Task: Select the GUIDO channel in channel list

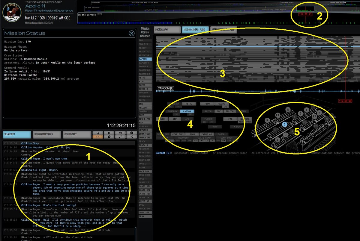Action: tap(145, 85)
